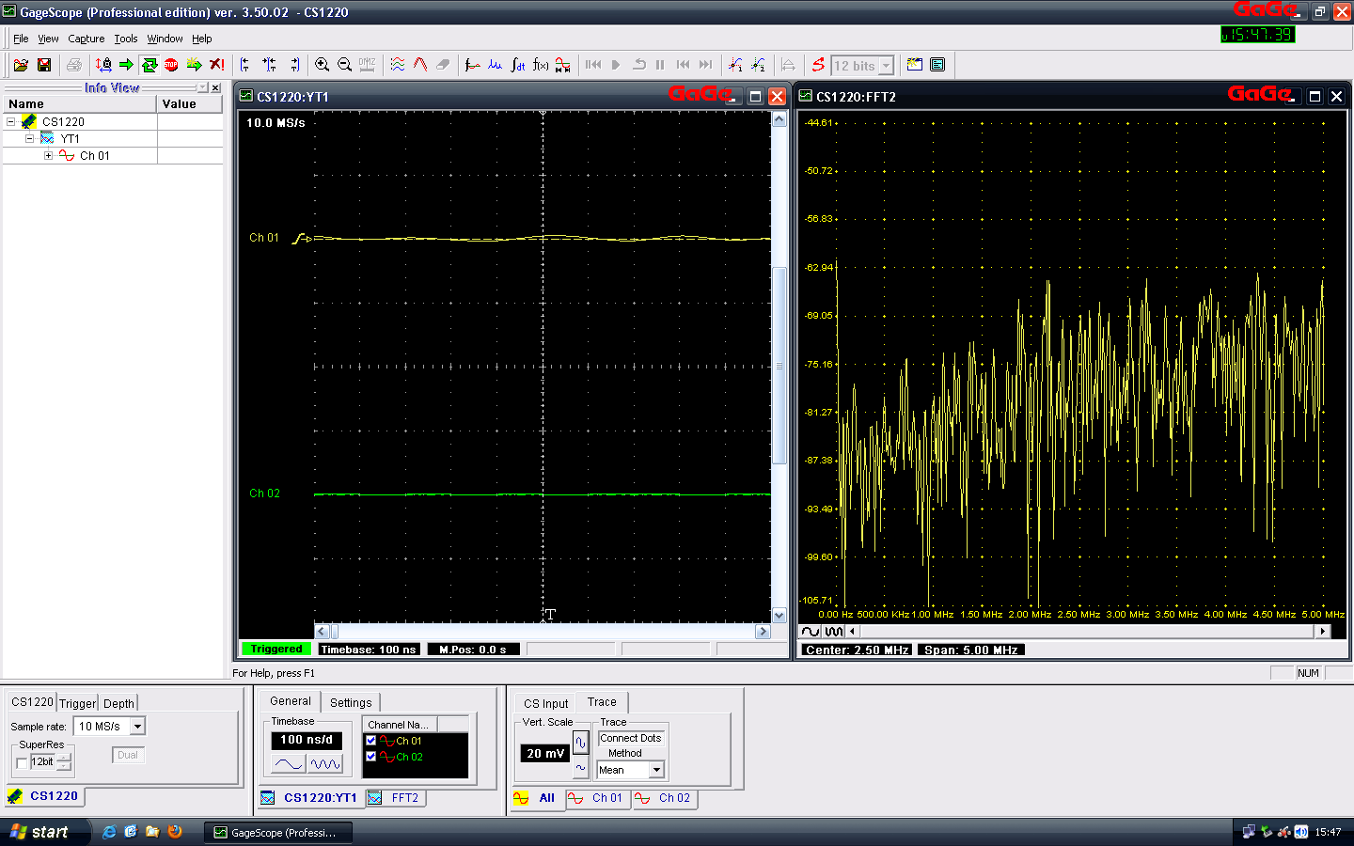Click the Zoom Out magnifier icon
This screenshot has height=846, width=1354.
pyautogui.click(x=345, y=65)
